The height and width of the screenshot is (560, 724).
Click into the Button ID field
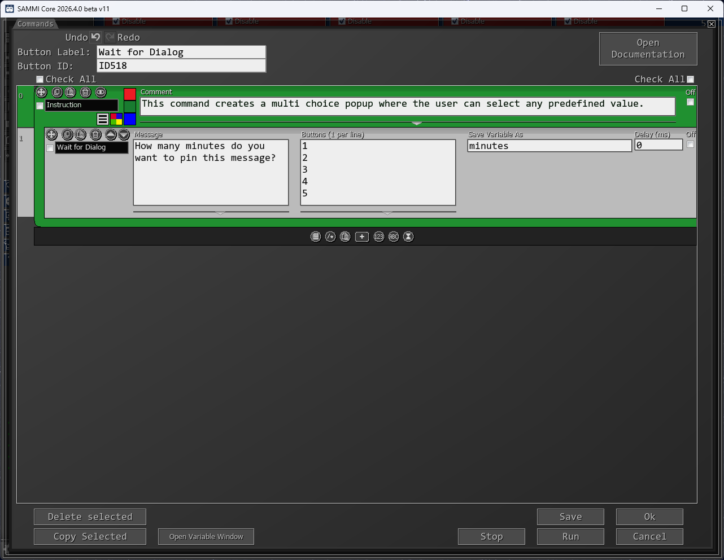click(x=181, y=65)
